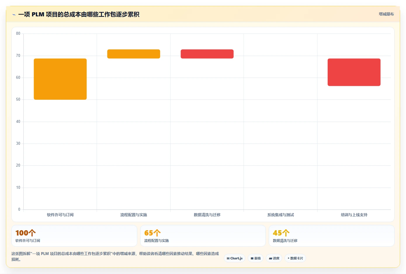This screenshot has width=406, height=274.
Task: Click the lightning icon beside the chart title
Action: (x=14, y=15)
